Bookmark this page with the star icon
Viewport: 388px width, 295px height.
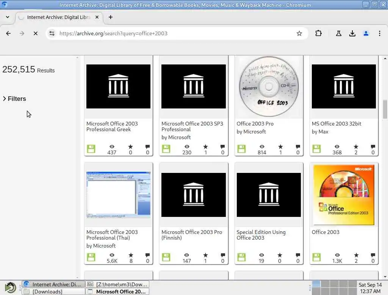click(299, 33)
